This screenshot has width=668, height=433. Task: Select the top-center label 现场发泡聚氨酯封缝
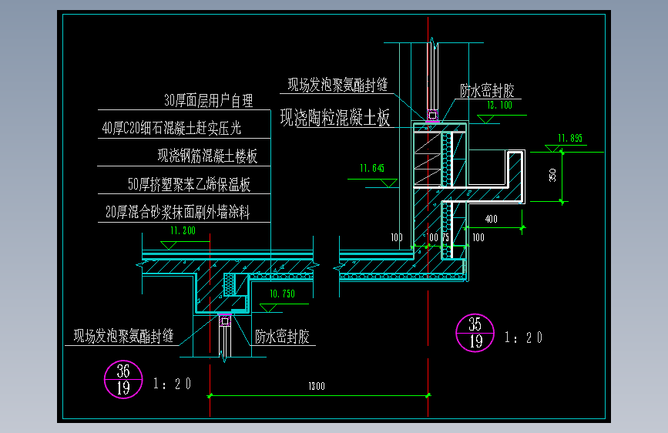click(x=337, y=85)
